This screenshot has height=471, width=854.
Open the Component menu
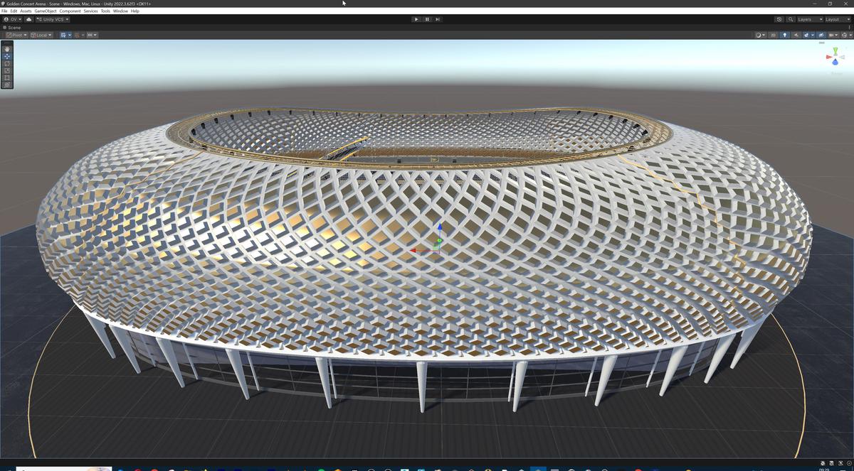(x=70, y=11)
